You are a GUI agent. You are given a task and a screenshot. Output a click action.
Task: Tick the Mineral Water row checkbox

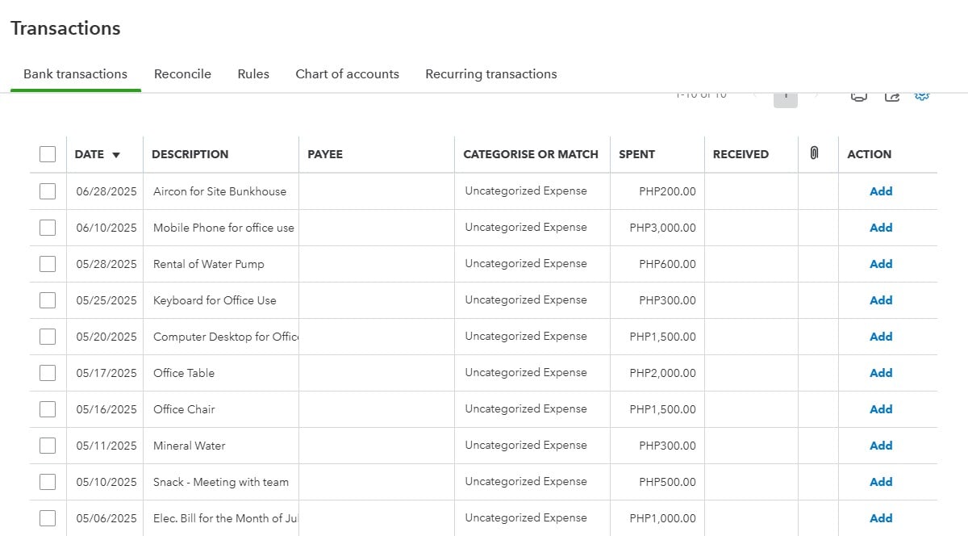(x=48, y=446)
